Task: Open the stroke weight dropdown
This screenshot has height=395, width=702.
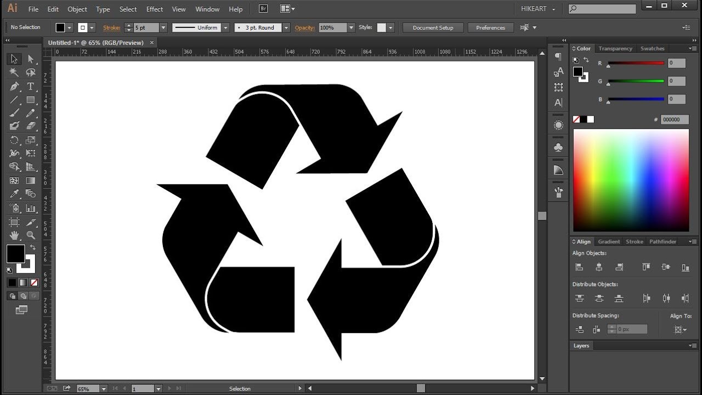Action: pyautogui.click(x=163, y=27)
